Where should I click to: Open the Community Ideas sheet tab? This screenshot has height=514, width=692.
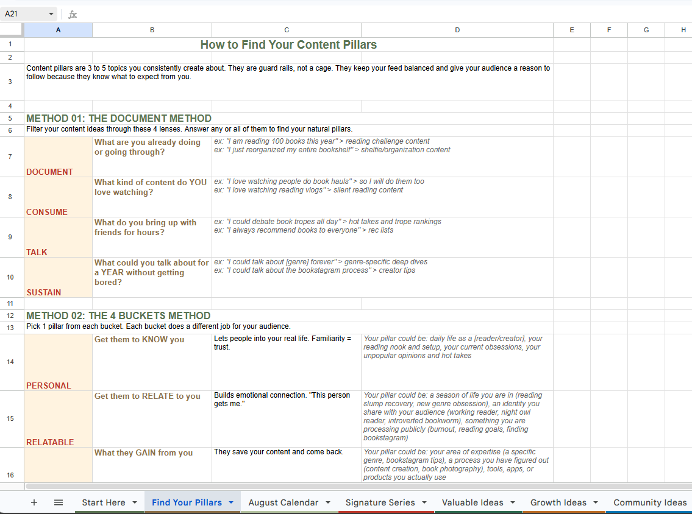coord(650,502)
